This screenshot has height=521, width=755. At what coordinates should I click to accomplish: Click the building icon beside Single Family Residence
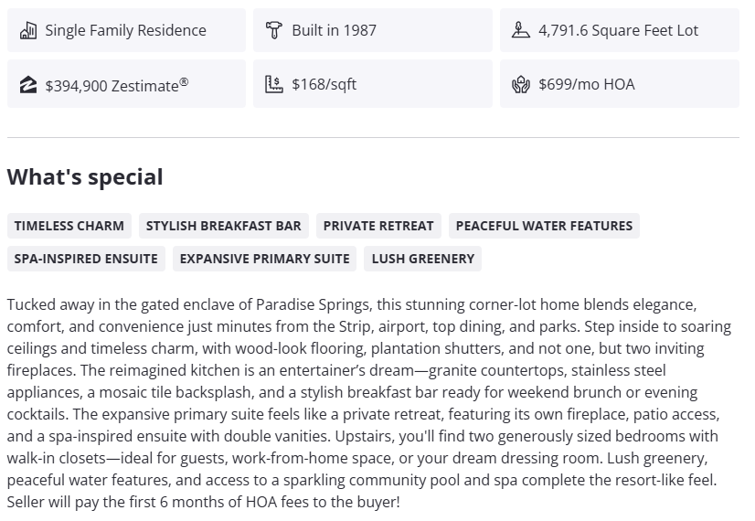point(27,30)
